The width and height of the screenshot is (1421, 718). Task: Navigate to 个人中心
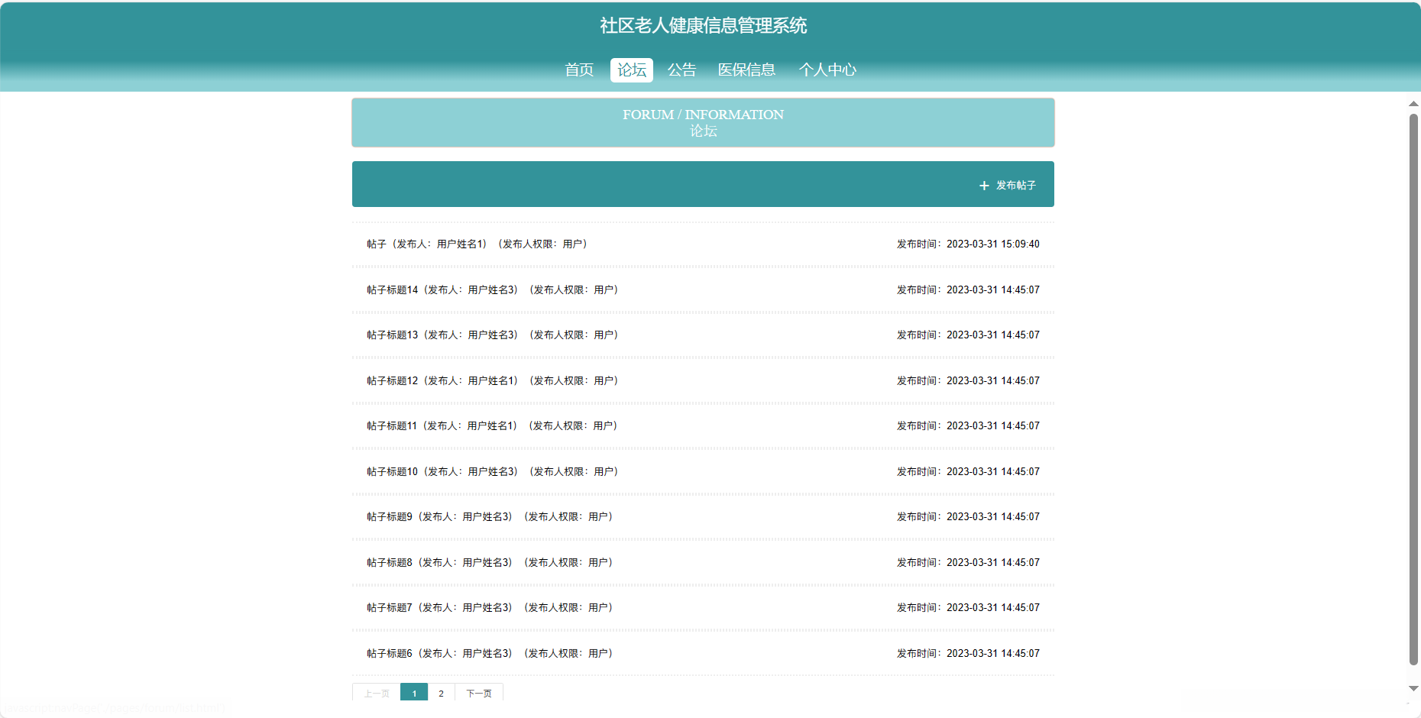(827, 70)
